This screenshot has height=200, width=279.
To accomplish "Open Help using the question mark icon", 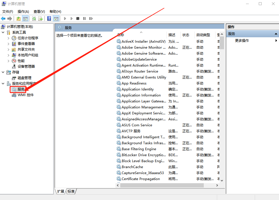I will [48, 18].
